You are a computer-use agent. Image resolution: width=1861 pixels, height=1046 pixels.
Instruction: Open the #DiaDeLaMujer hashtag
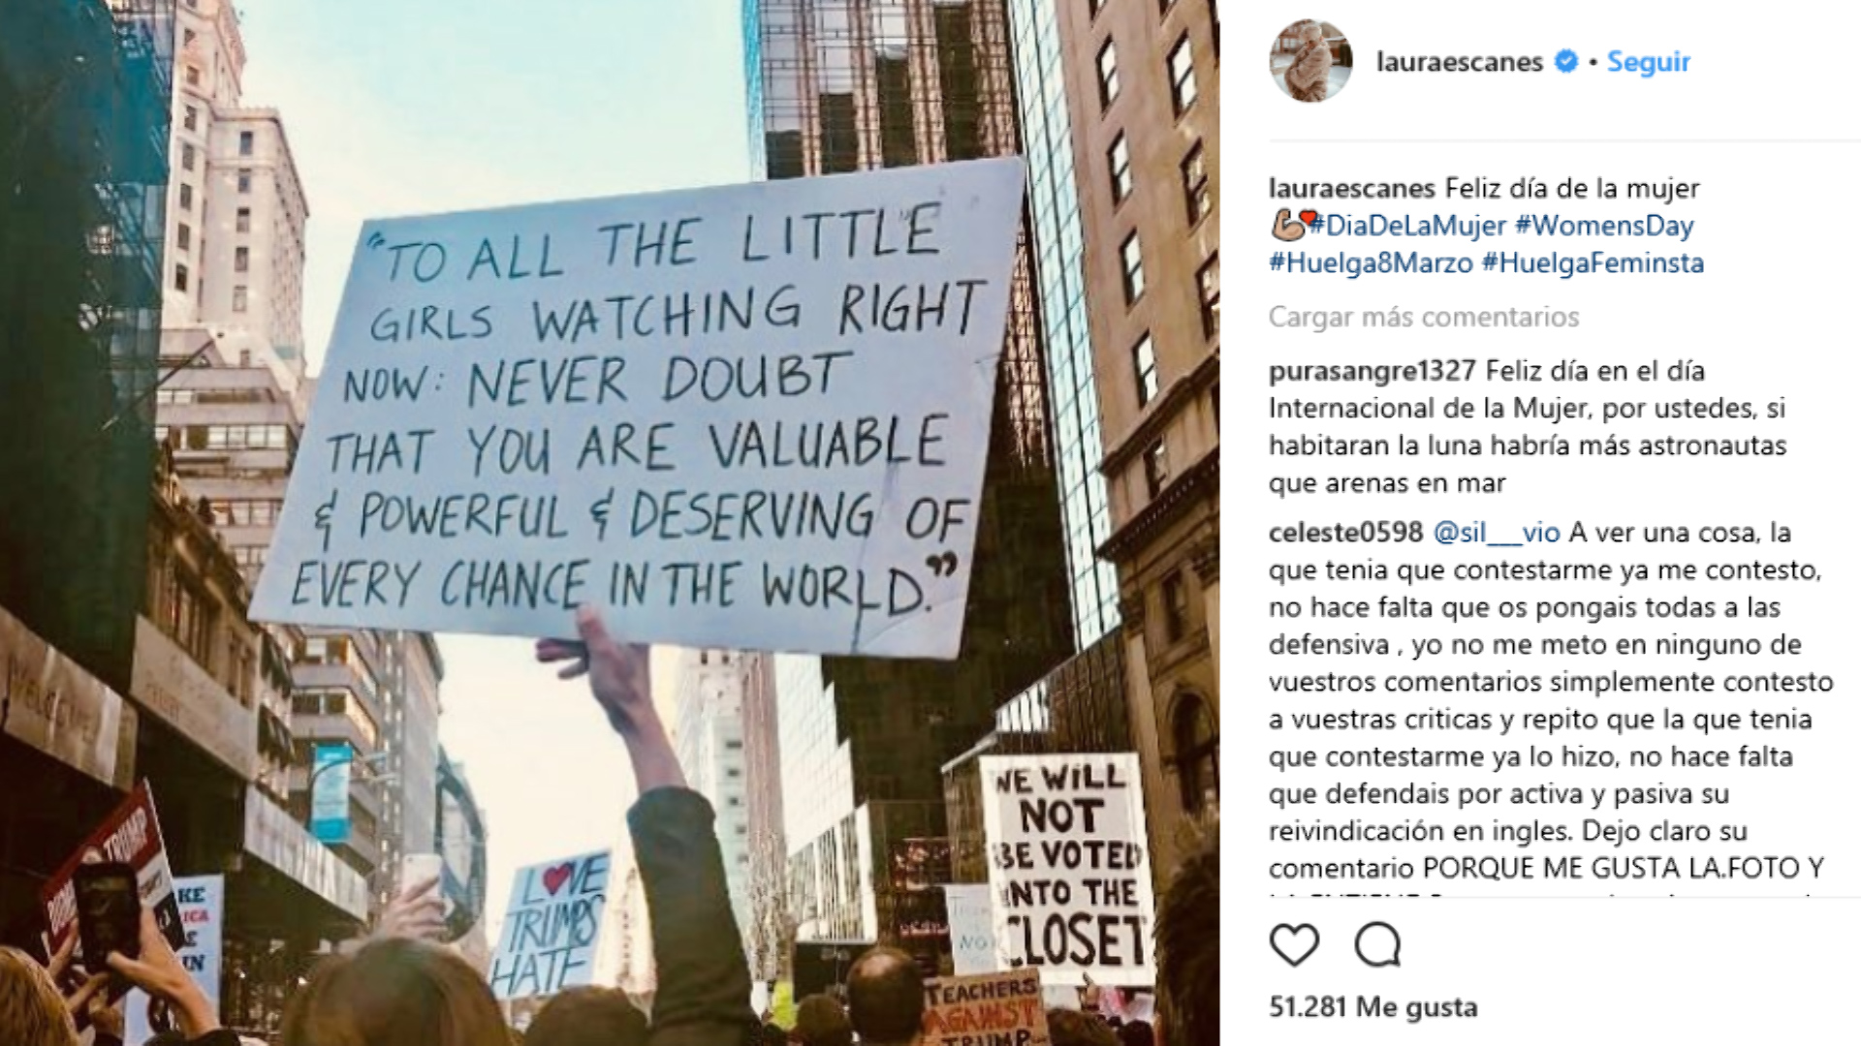point(1407,226)
